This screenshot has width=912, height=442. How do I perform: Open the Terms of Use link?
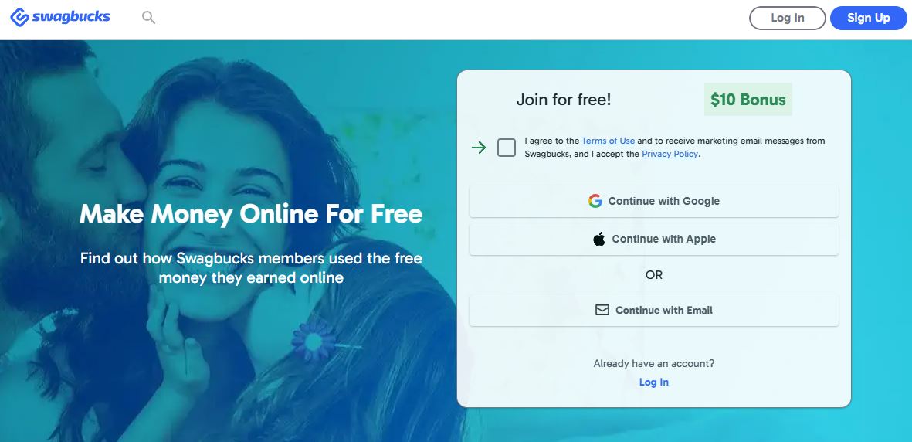(609, 141)
